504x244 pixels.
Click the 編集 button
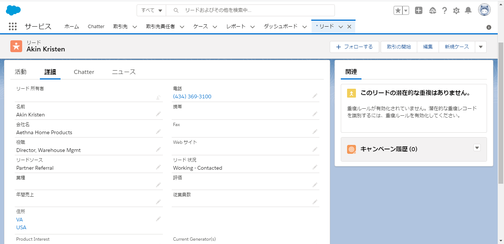coord(428,47)
